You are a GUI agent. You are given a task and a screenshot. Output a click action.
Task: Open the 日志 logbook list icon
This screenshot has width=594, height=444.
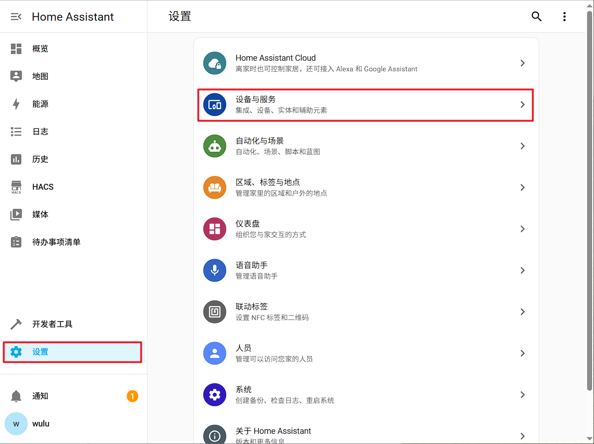(x=16, y=132)
